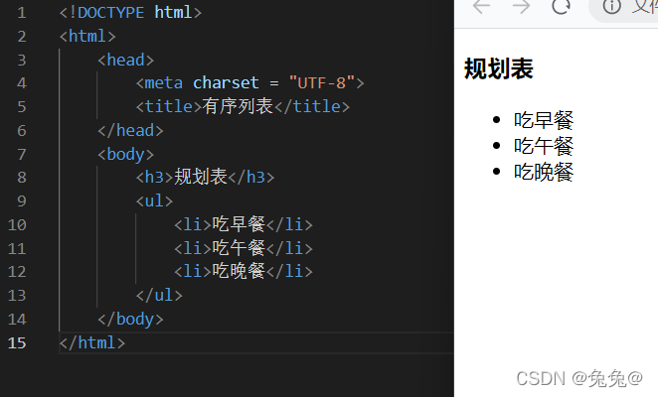The height and width of the screenshot is (397, 658).
Task: Click line number 9 in the editor
Action: click(22, 201)
